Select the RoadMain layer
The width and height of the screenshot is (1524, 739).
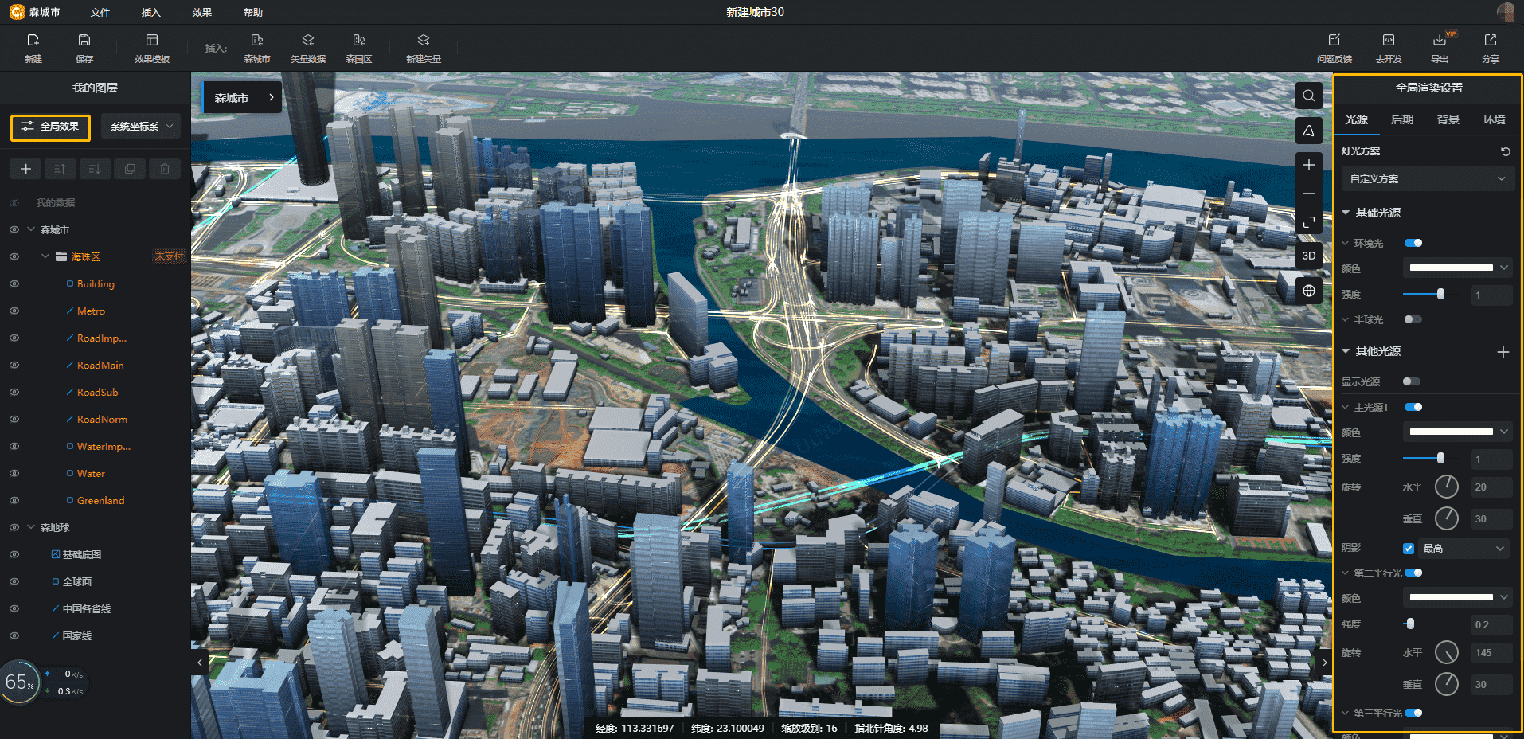click(x=100, y=365)
